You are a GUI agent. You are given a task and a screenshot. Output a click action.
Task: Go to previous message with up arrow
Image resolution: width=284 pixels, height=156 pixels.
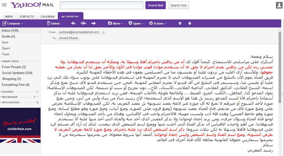point(180,24)
